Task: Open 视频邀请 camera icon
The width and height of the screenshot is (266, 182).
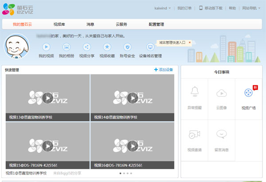Action: coord(194,135)
